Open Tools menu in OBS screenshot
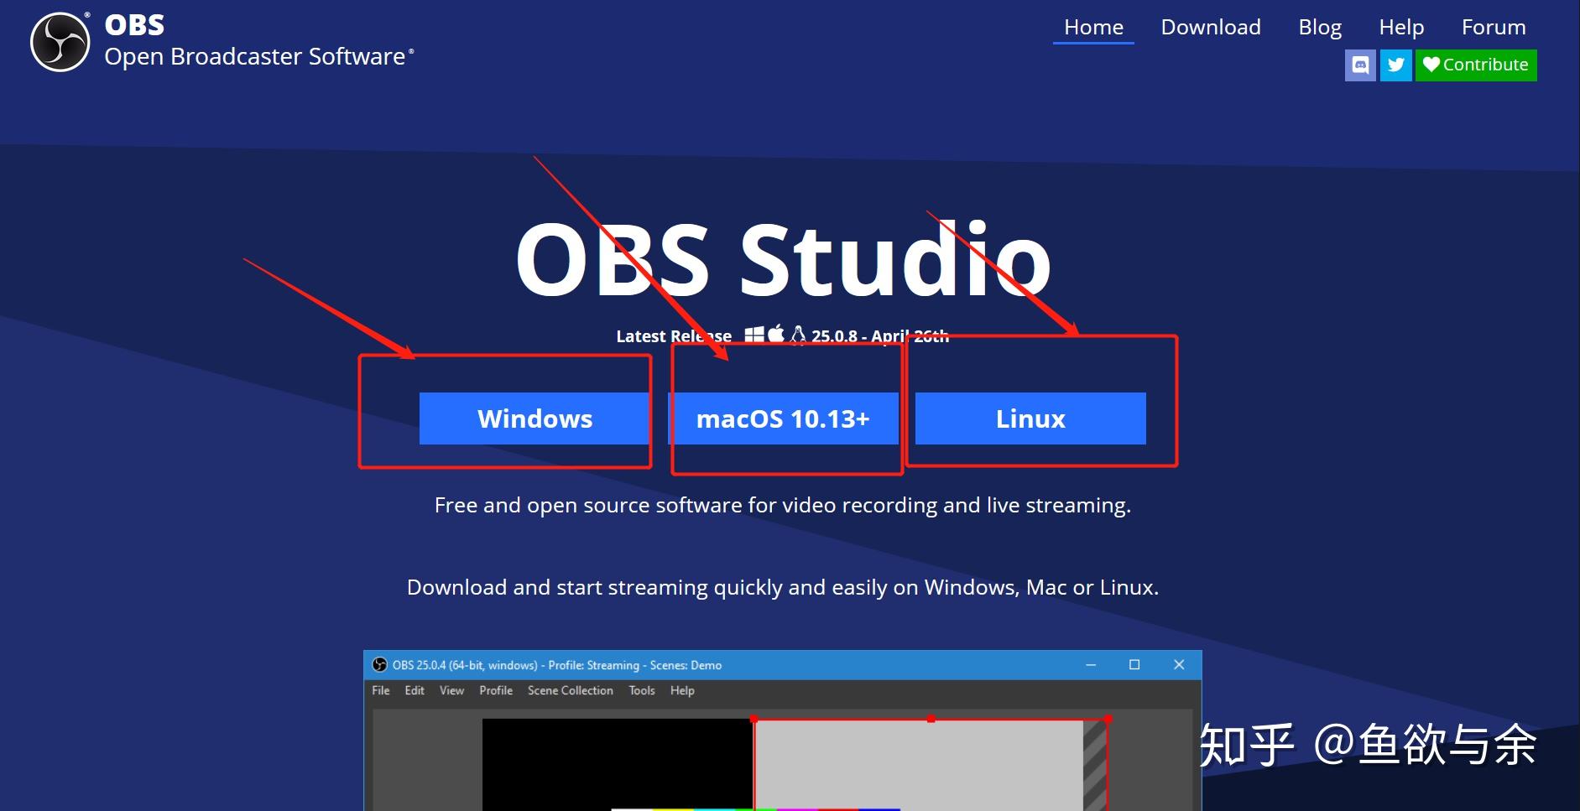This screenshot has height=811, width=1580. click(x=642, y=690)
